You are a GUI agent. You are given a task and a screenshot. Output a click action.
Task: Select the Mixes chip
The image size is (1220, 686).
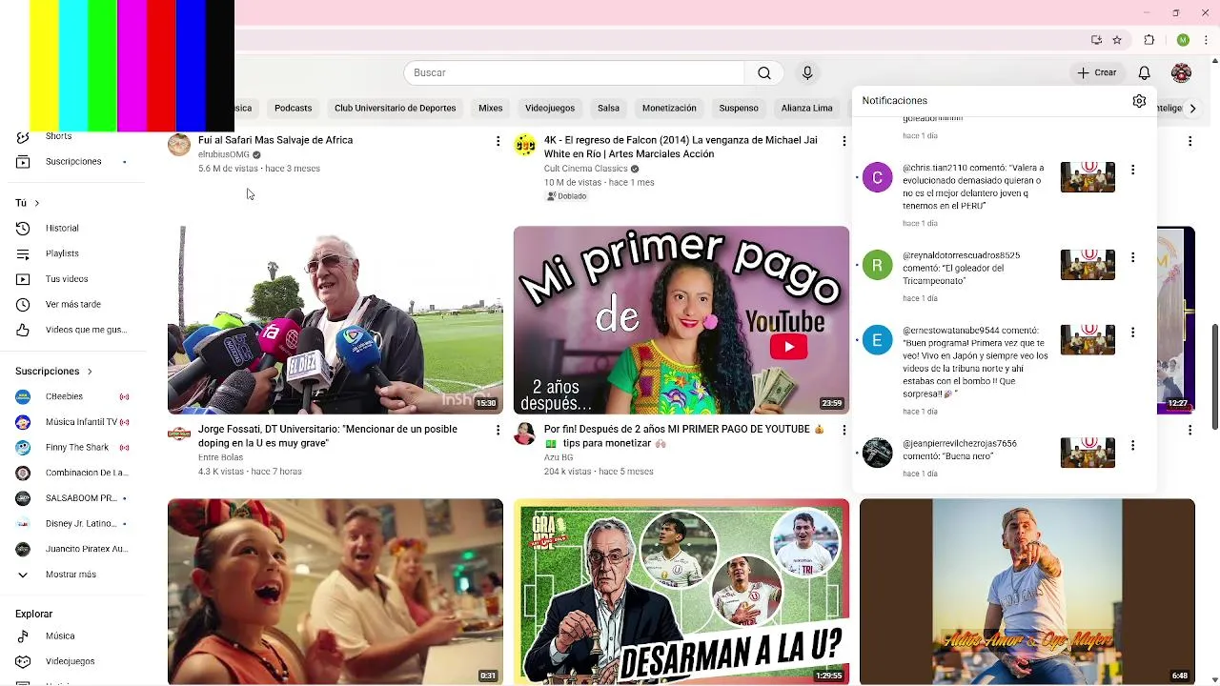490,109
